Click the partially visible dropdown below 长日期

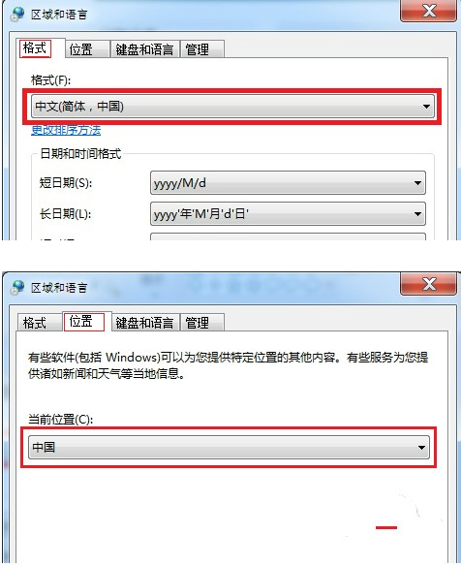[288, 236]
